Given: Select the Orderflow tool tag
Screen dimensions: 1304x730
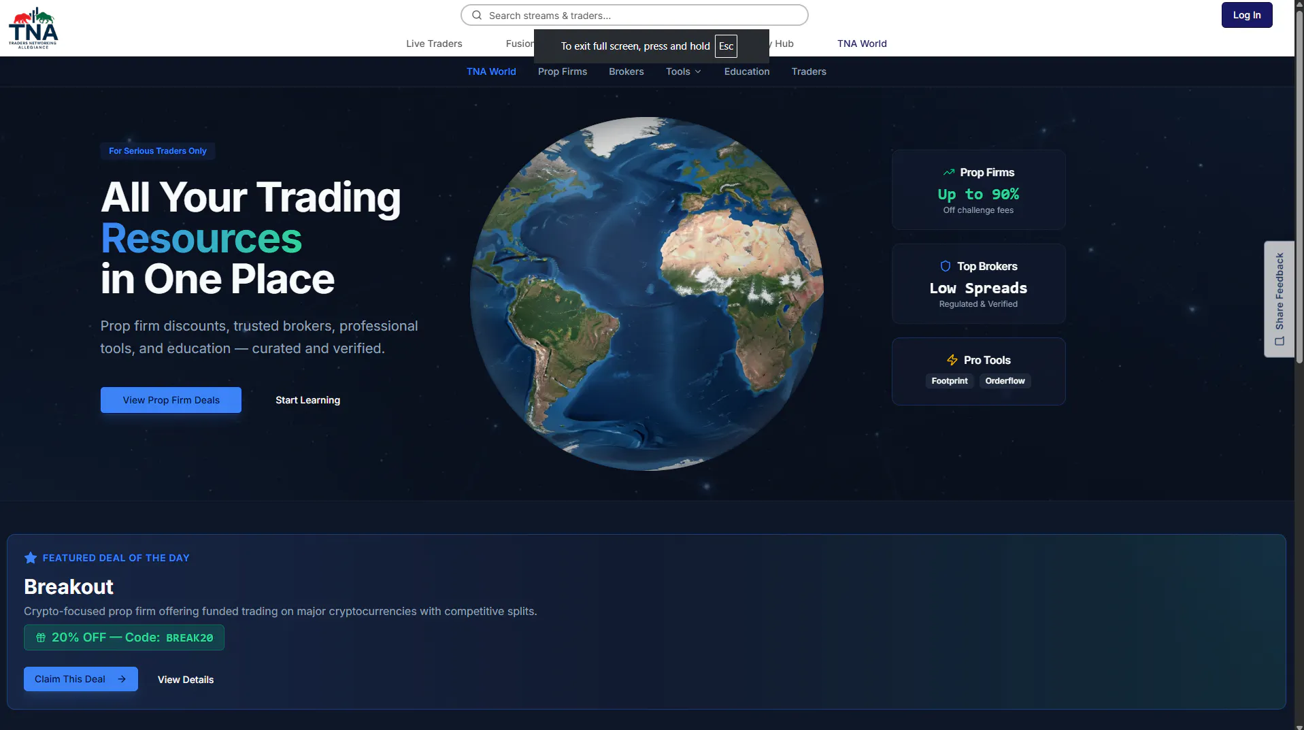Looking at the screenshot, I should point(1005,381).
